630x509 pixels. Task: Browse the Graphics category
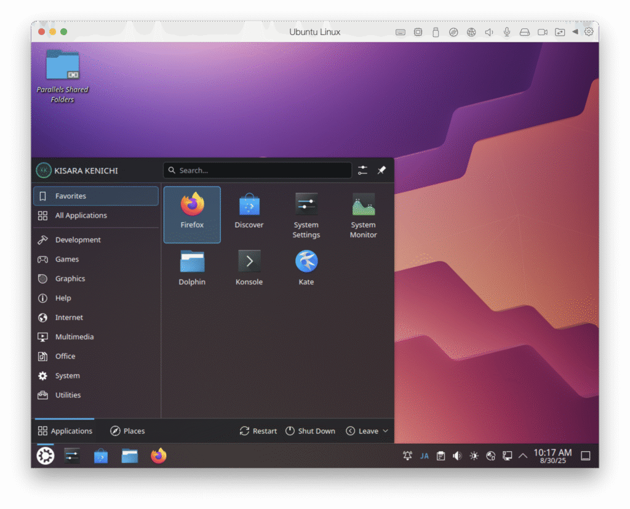click(96, 279)
